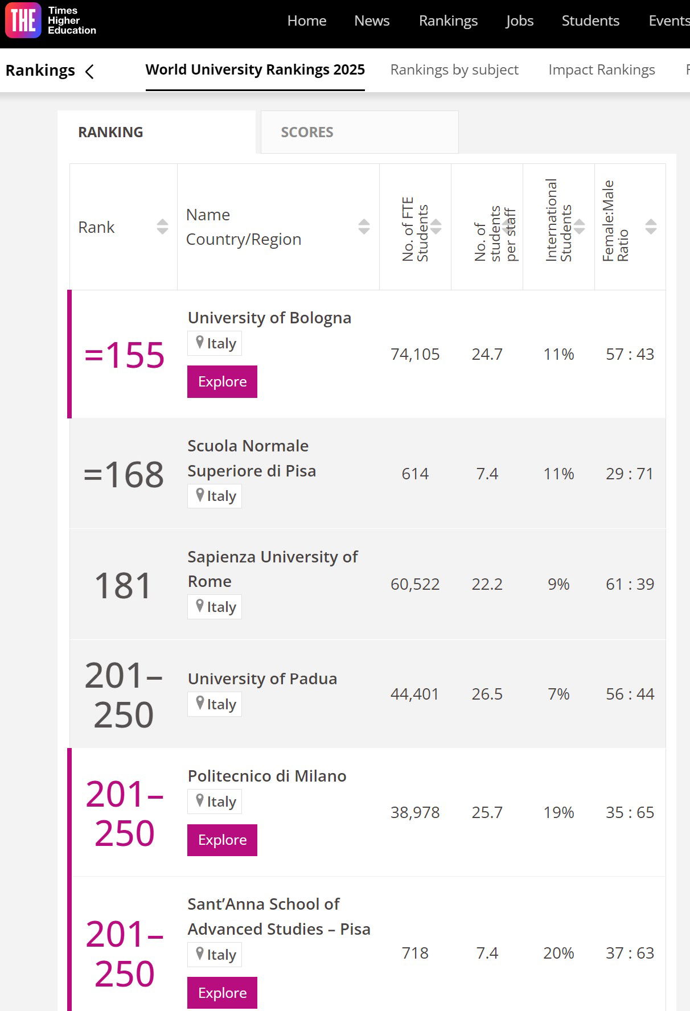Click the back chevron beside Rankings
690x1011 pixels.
(x=89, y=71)
